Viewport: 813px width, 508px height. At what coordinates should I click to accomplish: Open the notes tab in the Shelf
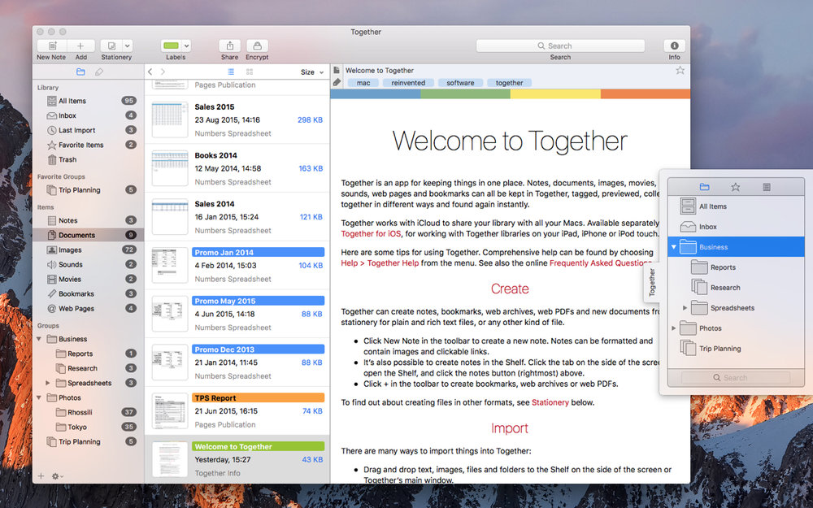[766, 187]
